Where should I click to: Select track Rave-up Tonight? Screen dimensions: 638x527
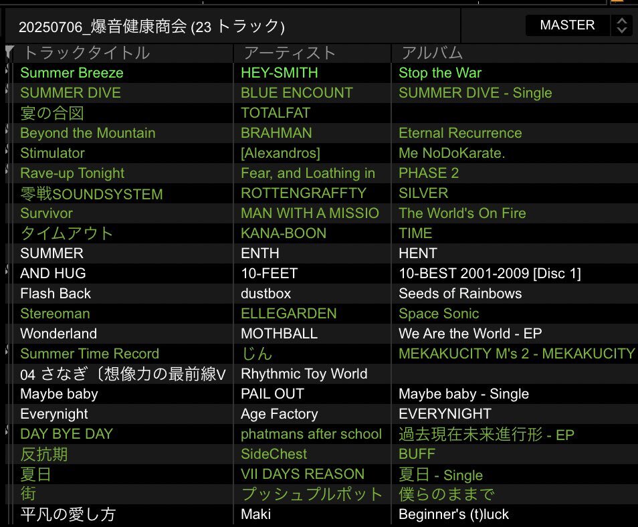click(72, 173)
